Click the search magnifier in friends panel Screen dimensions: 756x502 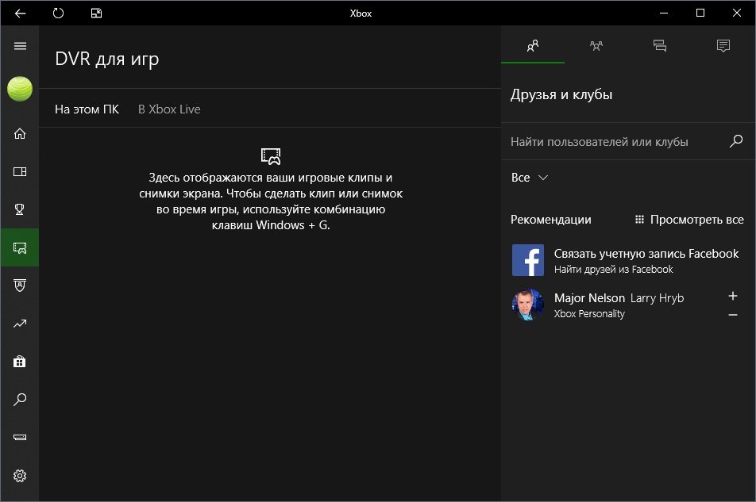tap(735, 141)
